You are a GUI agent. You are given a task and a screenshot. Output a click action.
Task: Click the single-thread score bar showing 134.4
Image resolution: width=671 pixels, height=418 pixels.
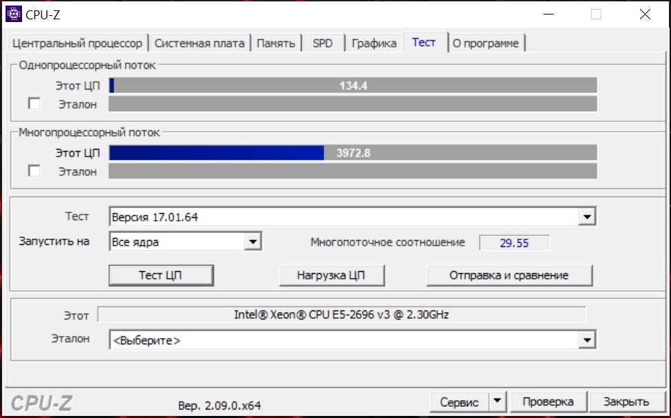pyautogui.click(x=352, y=85)
